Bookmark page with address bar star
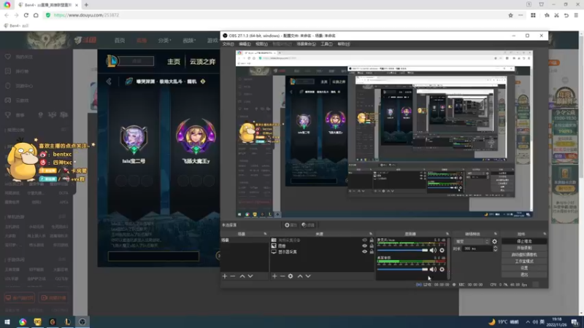Viewport: 584px width, 328px height. [510, 15]
